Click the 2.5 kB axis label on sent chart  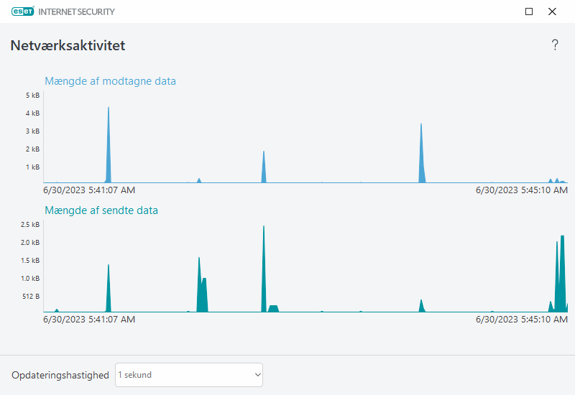31,225
